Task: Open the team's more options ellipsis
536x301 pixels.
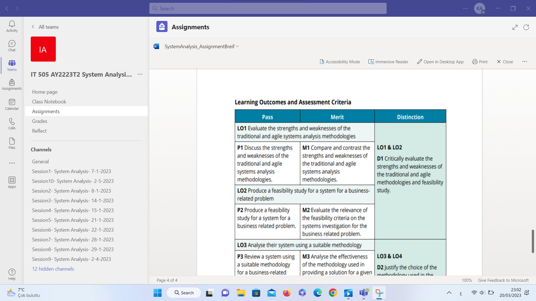Action: 140,74
